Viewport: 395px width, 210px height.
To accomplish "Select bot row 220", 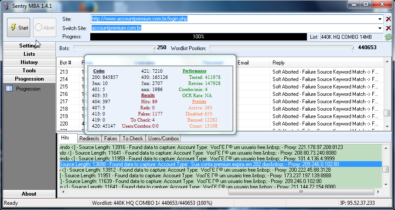I will (220, 124).
